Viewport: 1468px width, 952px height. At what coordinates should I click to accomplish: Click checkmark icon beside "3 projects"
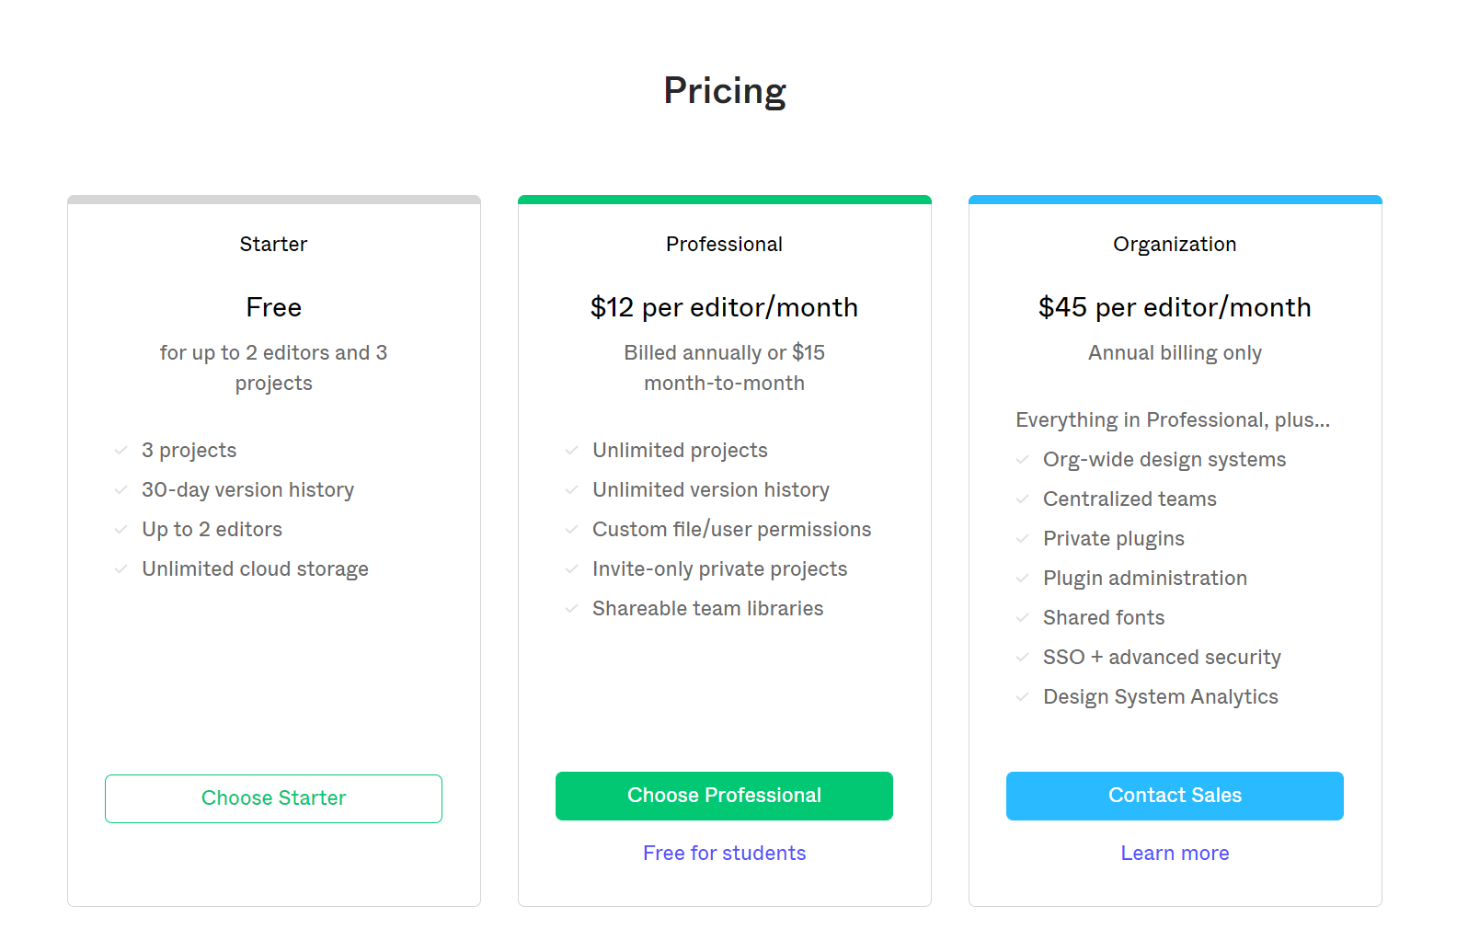[x=120, y=451]
